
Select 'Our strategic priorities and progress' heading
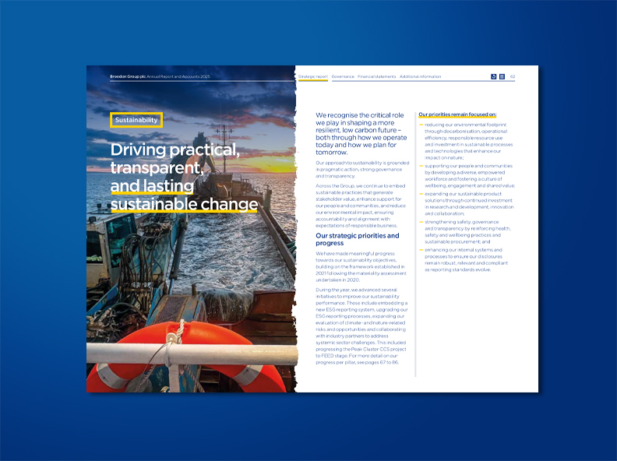click(x=357, y=239)
